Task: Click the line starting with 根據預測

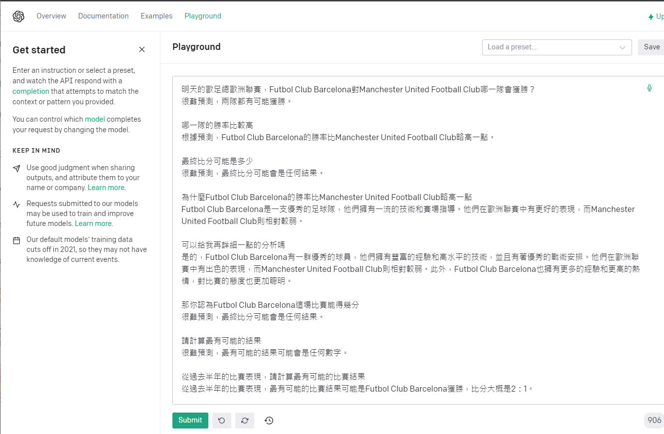Action: coord(338,137)
